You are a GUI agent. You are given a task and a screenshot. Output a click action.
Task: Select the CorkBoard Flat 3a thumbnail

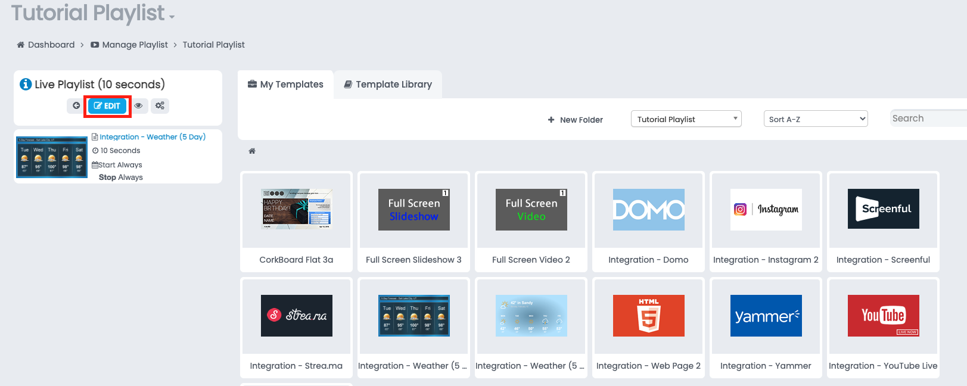[x=297, y=210]
